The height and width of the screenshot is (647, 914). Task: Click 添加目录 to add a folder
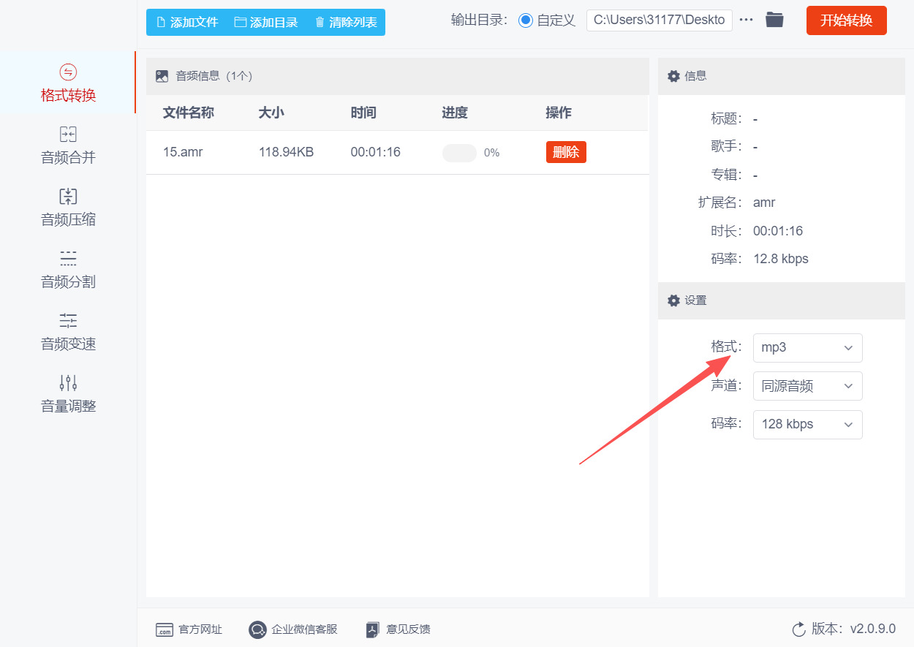click(266, 22)
